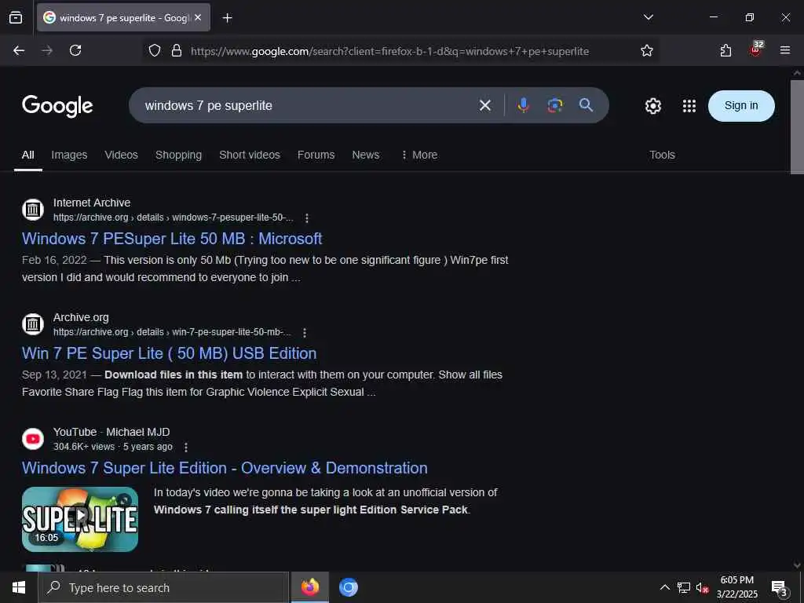Image resolution: width=804 pixels, height=603 pixels.
Task: Open the tracking protection shield icon
Action: coord(155,50)
